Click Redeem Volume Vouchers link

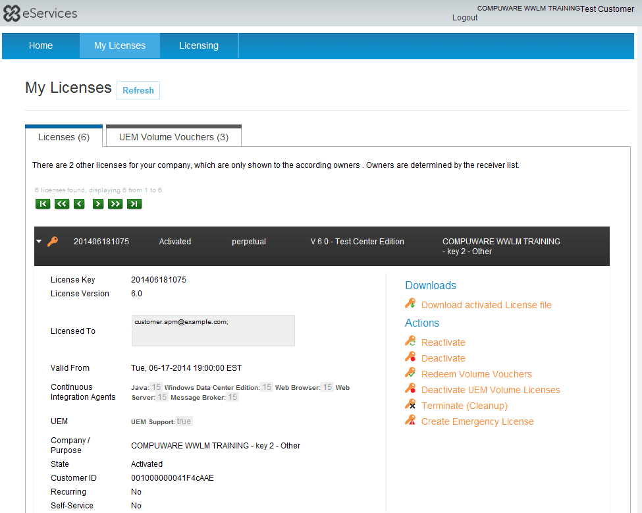pyautogui.click(x=476, y=374)
